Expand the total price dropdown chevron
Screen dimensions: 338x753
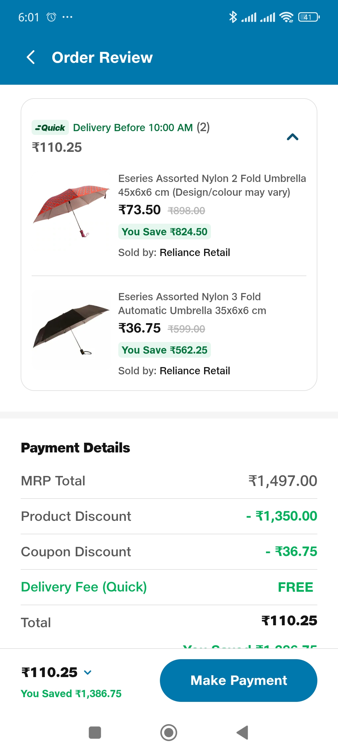pyautogui.click(x=88, y=672)
